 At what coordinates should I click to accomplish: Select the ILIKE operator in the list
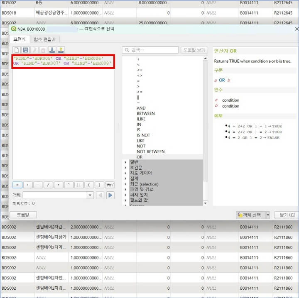[x=141, y=119]
